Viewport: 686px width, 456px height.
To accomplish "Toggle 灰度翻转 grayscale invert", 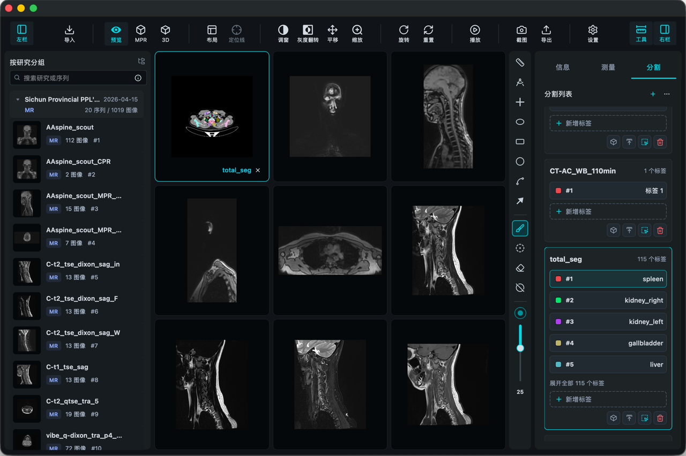I will 308,33.
